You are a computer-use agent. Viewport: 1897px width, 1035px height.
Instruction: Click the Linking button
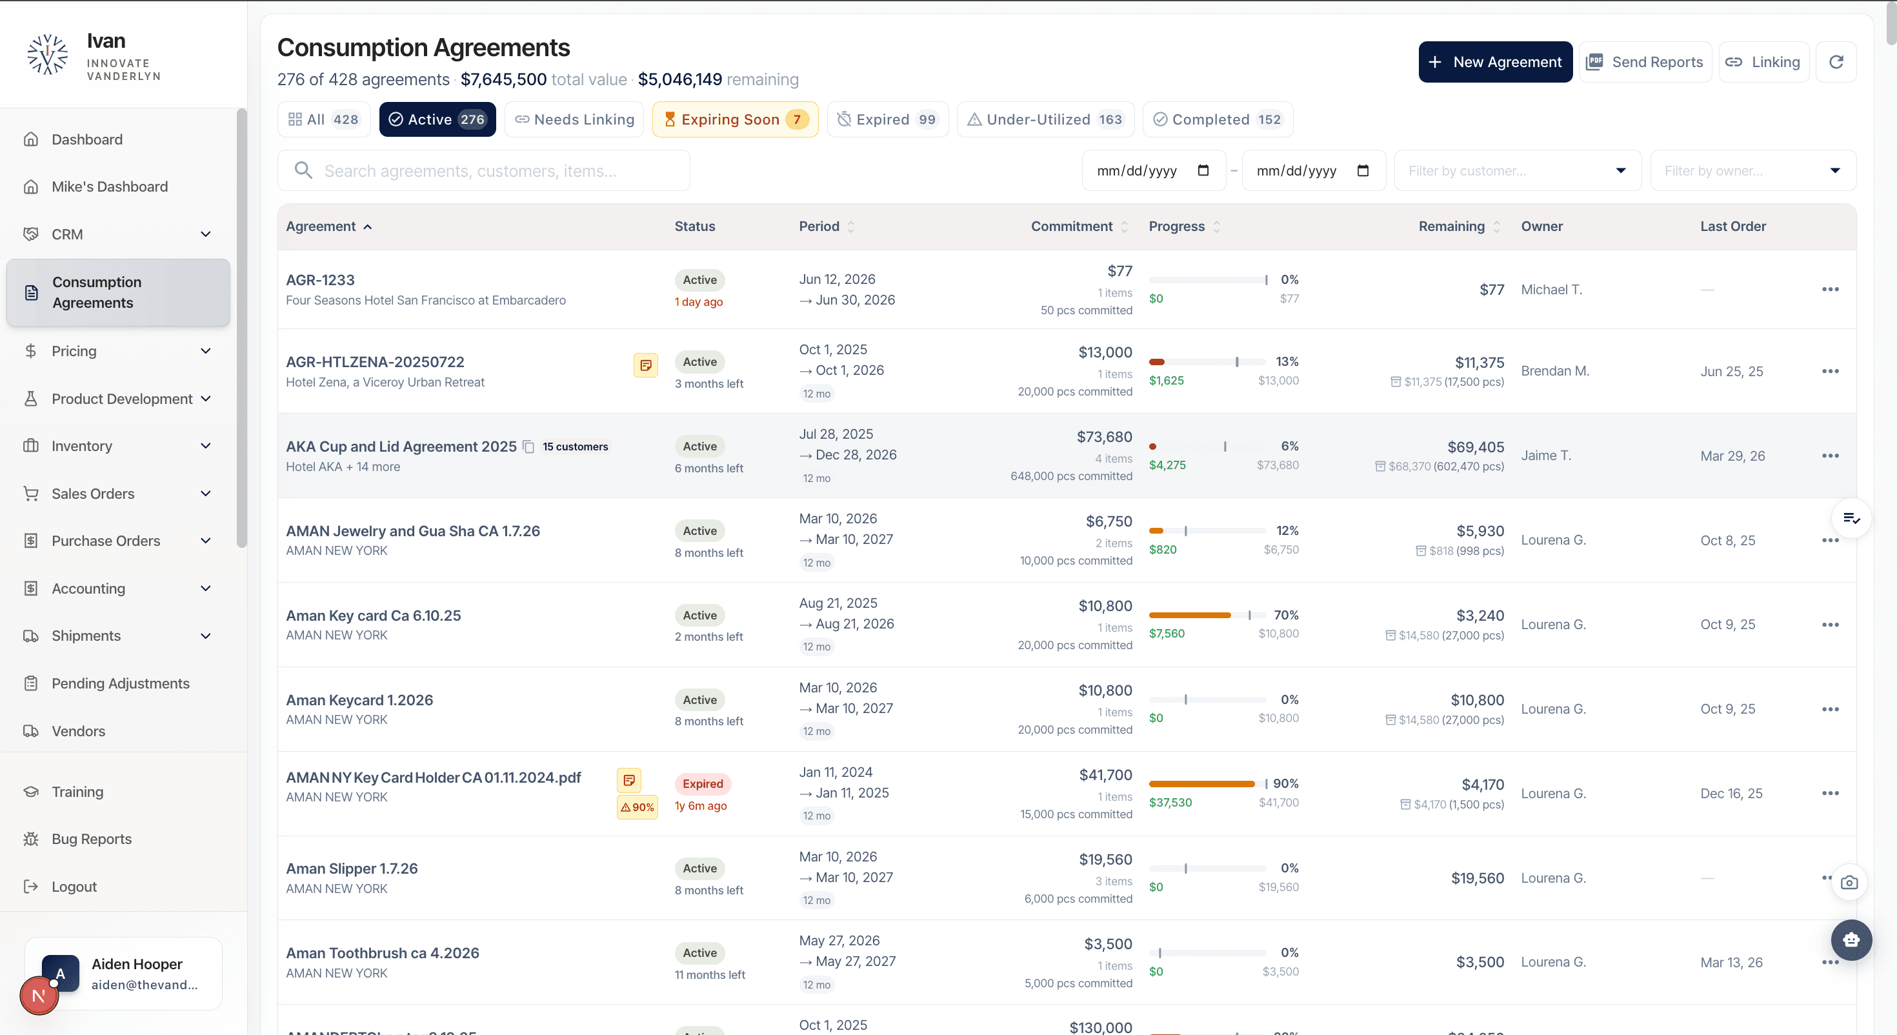point(1763,62)
